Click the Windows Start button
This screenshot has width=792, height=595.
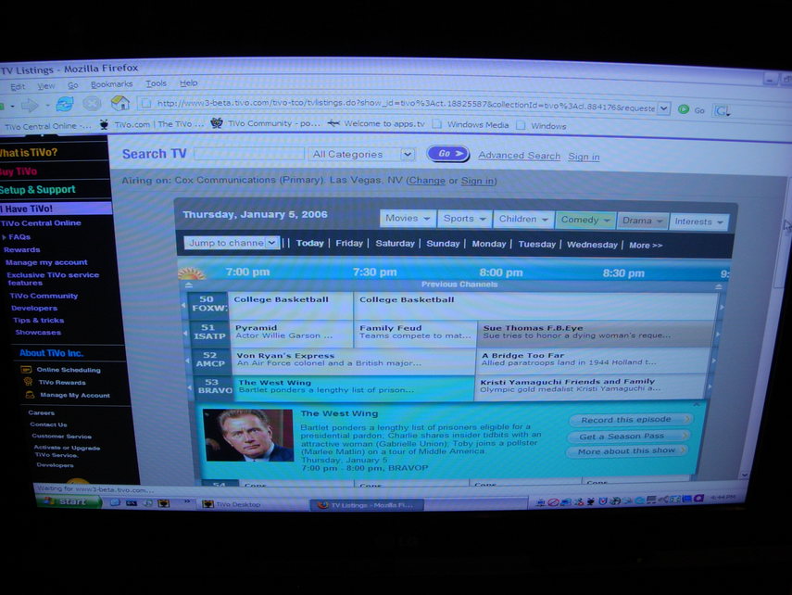coord(69,501)
